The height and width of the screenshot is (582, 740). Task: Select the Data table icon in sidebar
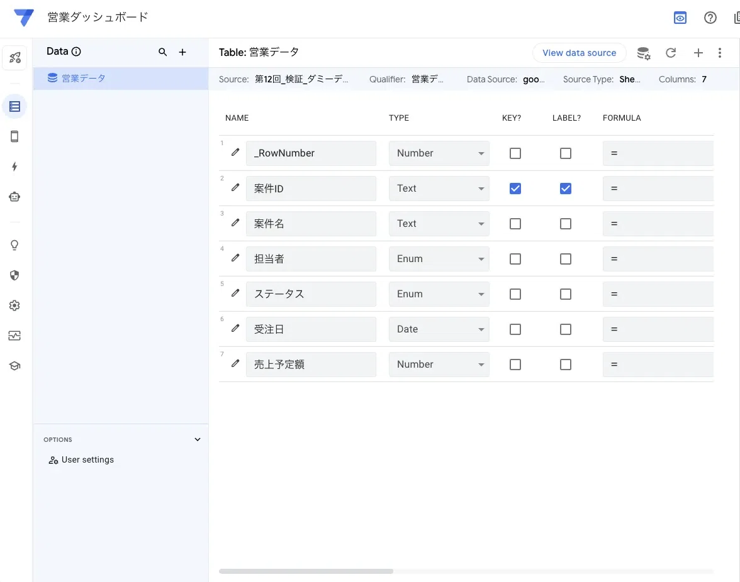click(x=14, y=106)
